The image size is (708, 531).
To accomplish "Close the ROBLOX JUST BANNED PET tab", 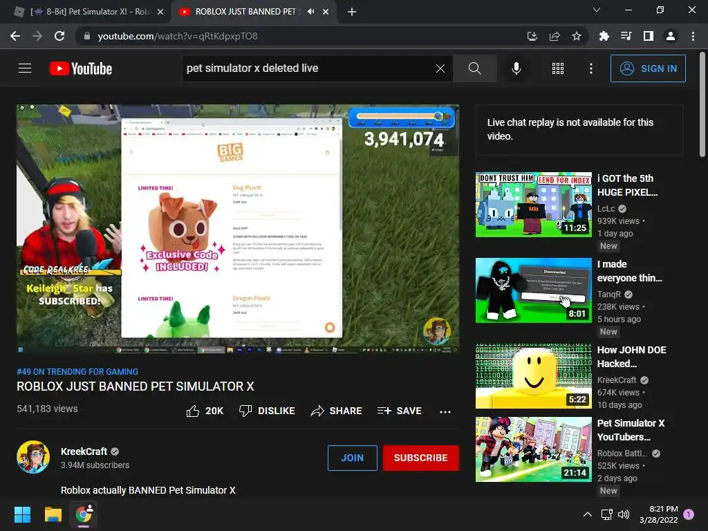I will (x=326, y=12).
